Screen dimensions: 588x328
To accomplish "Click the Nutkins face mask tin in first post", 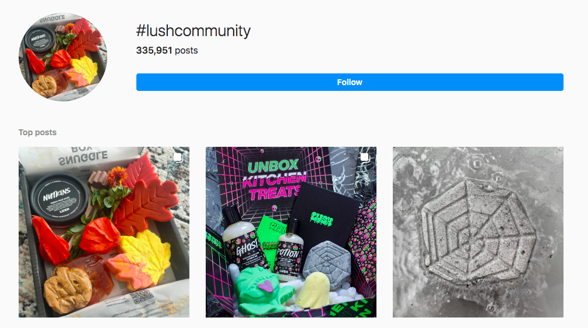I will tap(59, 200).
